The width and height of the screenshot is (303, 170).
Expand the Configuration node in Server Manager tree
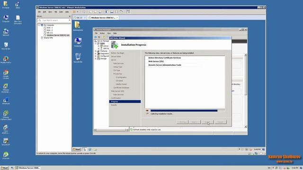click(96, 56)
